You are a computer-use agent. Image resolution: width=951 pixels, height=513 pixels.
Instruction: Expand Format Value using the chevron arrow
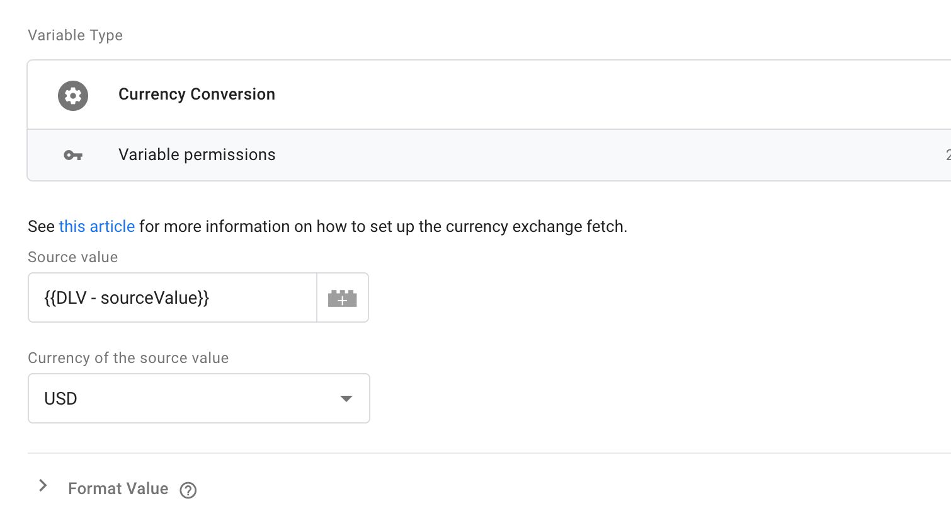tap(43, 485)
